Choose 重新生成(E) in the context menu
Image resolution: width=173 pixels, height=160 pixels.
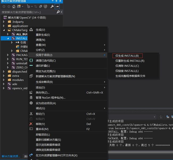tap(43, 35)
